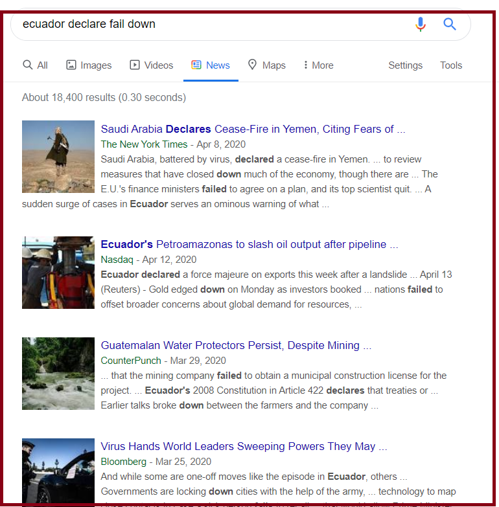Click the play icon beside Videos
This screenshot has height=507, width=499.
point(135,65)
